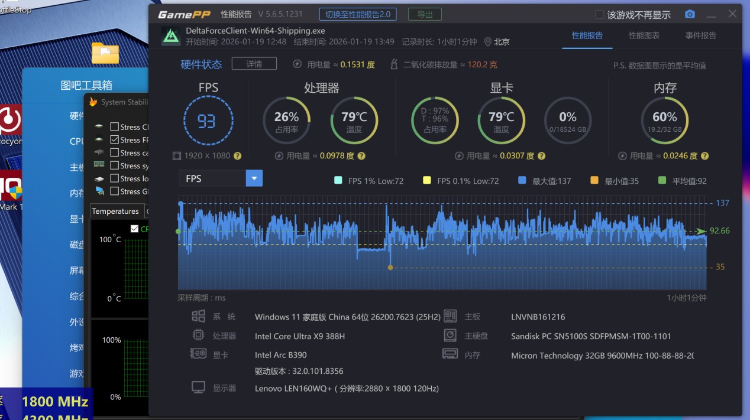Switch to the 事件报告 tab

tap(700, 35)
